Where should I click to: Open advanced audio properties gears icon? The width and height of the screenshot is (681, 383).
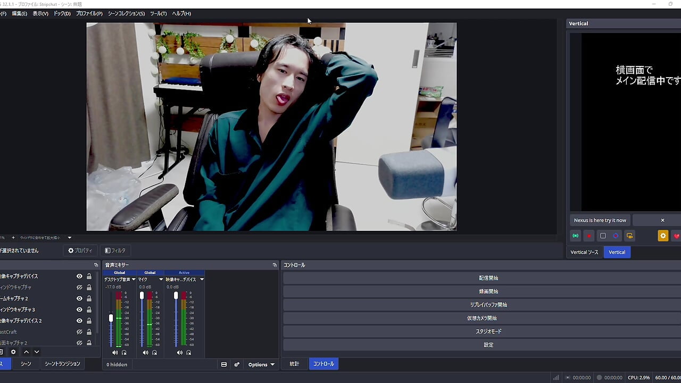point(237,364)
